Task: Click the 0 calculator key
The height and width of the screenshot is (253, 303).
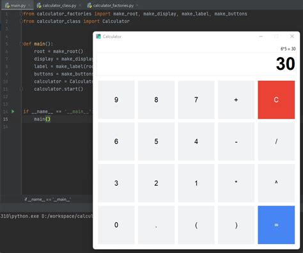Action: pos(116,225)
